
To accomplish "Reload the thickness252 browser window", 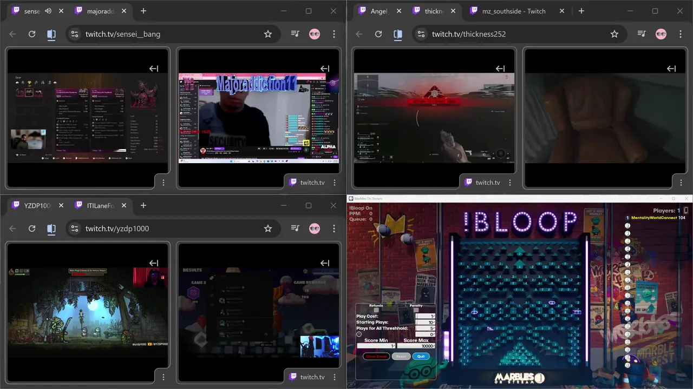I will (x=378, y=34).
